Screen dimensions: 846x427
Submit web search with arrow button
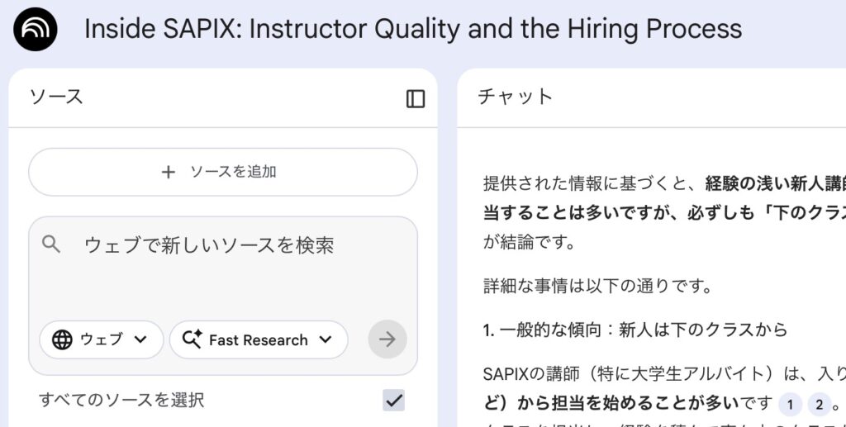click(387, 339)
